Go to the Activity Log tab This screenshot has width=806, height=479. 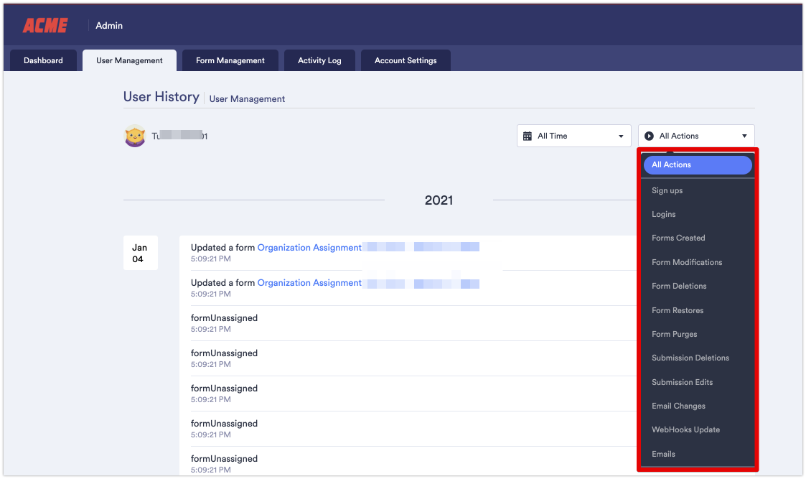319,60
